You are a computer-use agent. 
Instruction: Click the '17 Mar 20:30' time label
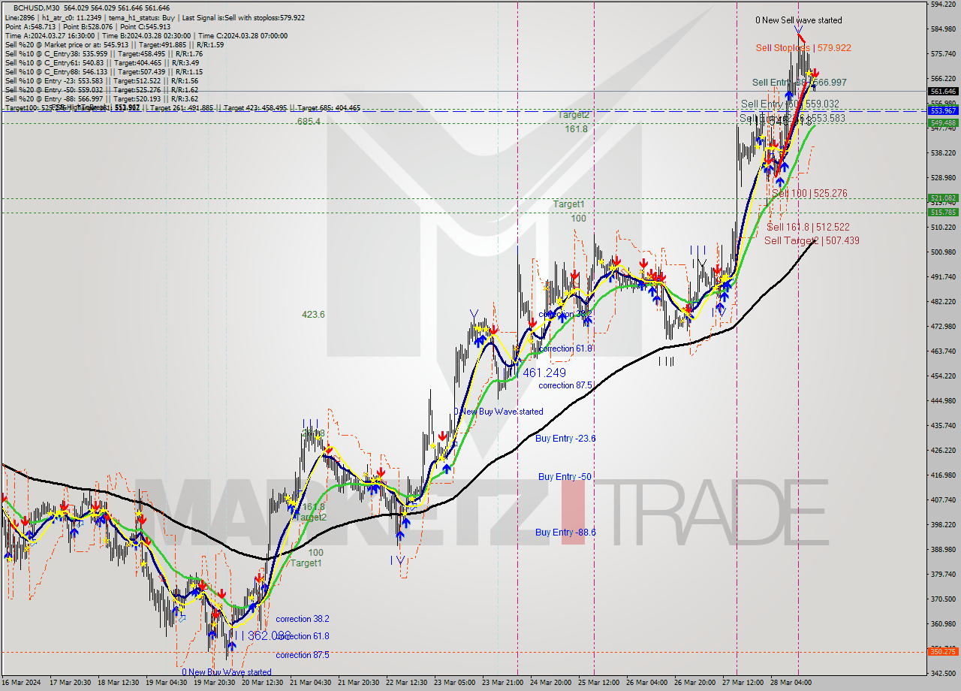tap(70, 683)
